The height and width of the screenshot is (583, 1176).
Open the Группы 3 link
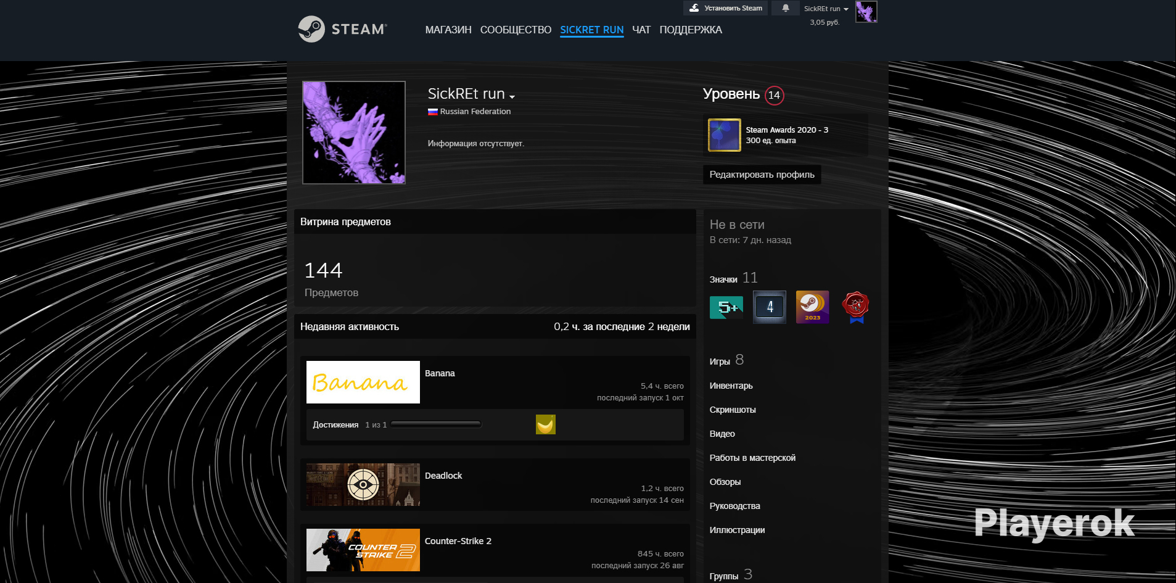pyautogui.click(x=731, y=575)
